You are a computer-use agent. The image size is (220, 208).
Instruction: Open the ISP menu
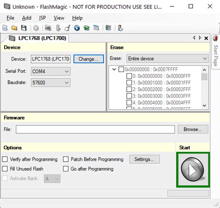(x=42, y=18)
